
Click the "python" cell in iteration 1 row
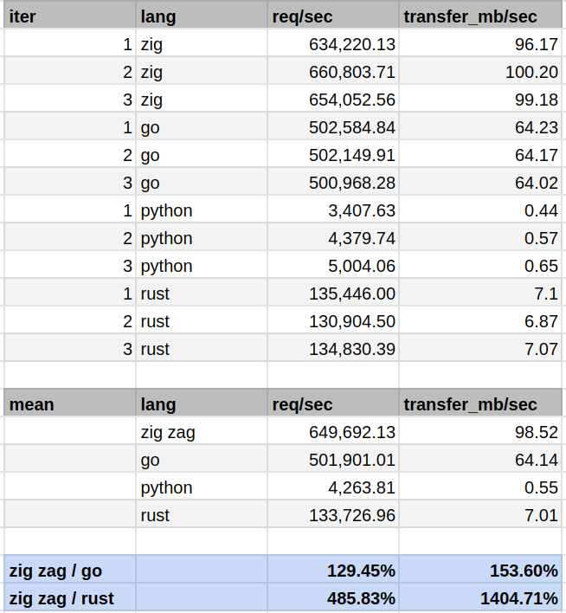201,210
